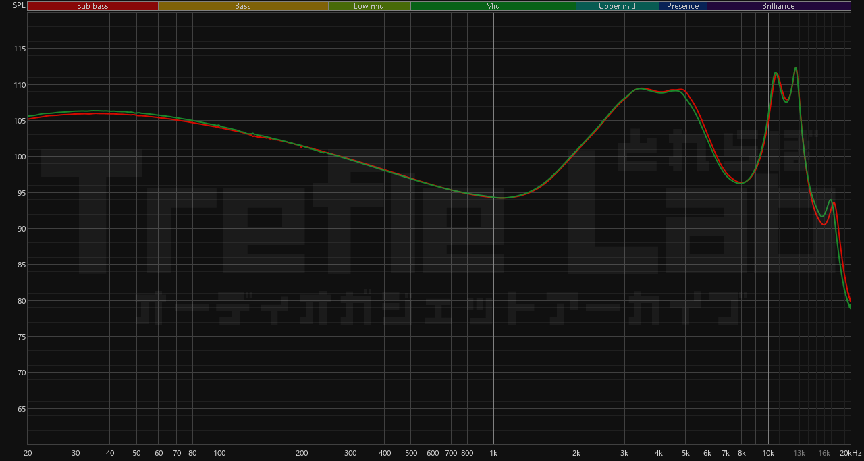The height and width of the screenshot is (461, 864).
Task: Click the 4k frequency label
Action: click(659, 453)
